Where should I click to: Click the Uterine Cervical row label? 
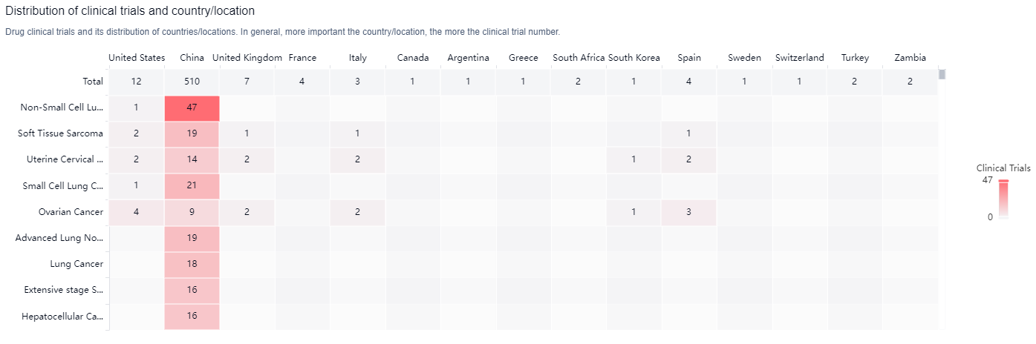pos(65,159)
